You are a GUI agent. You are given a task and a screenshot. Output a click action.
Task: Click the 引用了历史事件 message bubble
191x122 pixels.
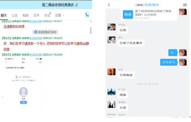coord(131,43)
